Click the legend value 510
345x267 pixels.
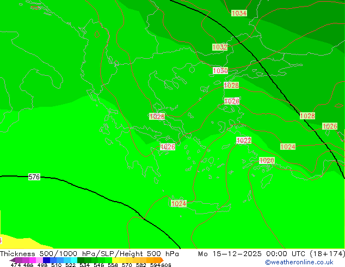click(57, 265)
